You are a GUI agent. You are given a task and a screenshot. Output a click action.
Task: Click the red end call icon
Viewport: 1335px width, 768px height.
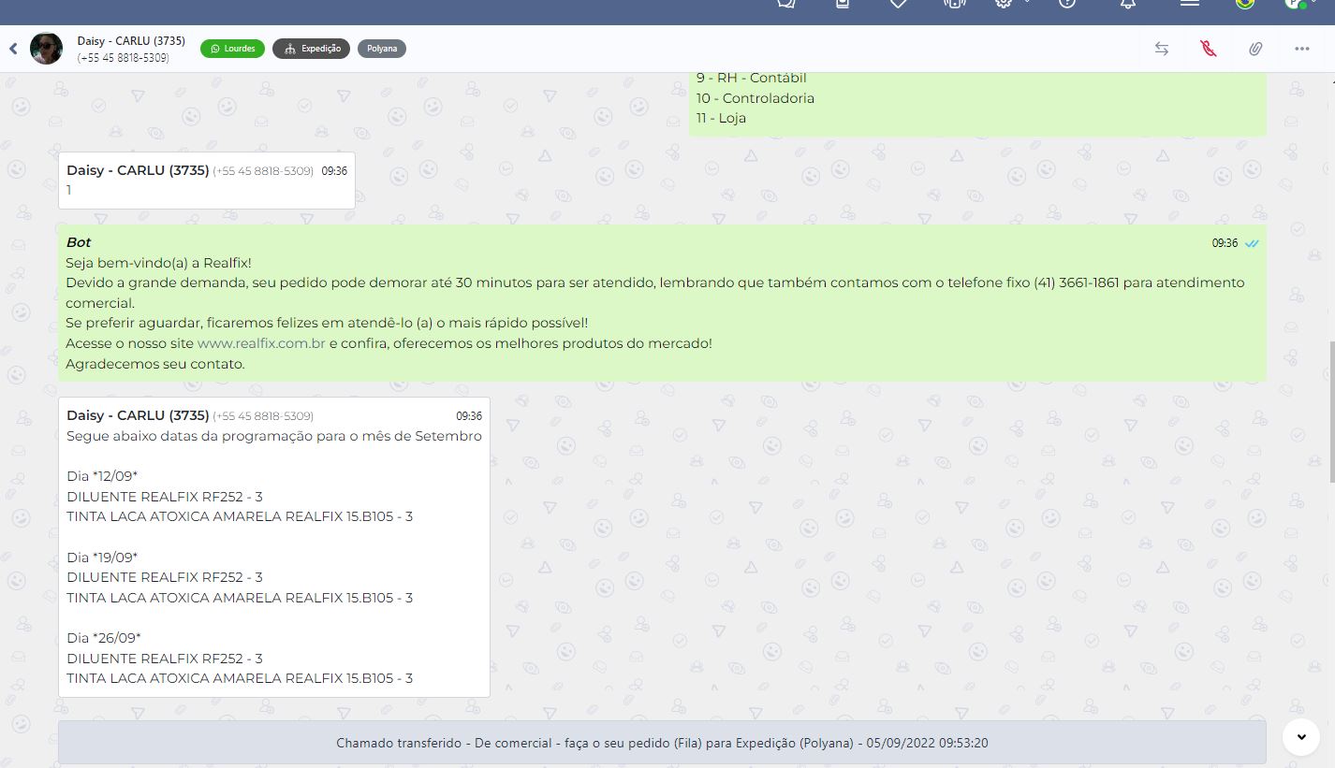[1208, 49]
